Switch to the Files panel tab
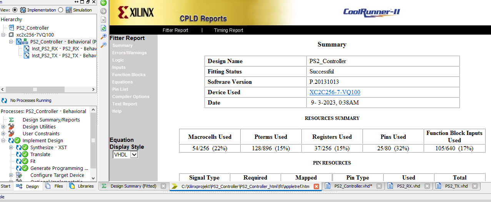The width and height of the screenshot is (491, 208). click(x=54, y=186)
